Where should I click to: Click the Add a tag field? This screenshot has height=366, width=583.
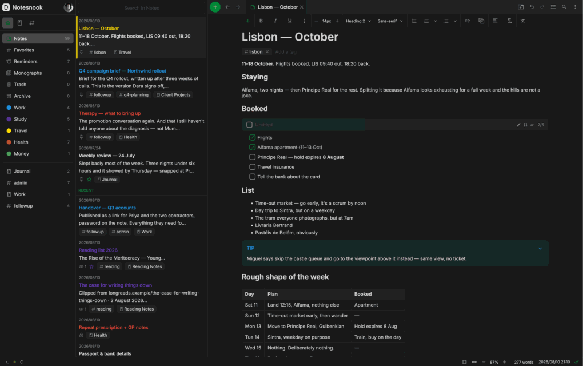286,52
